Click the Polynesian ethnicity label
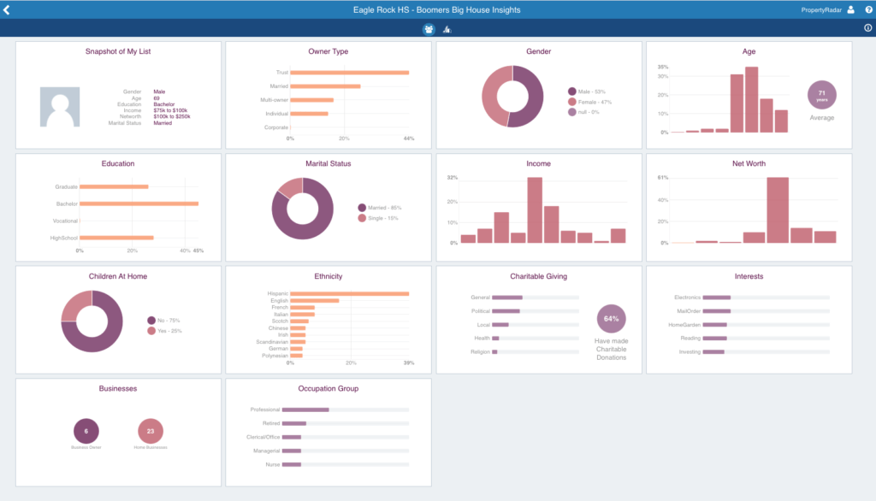 point(275,356)
